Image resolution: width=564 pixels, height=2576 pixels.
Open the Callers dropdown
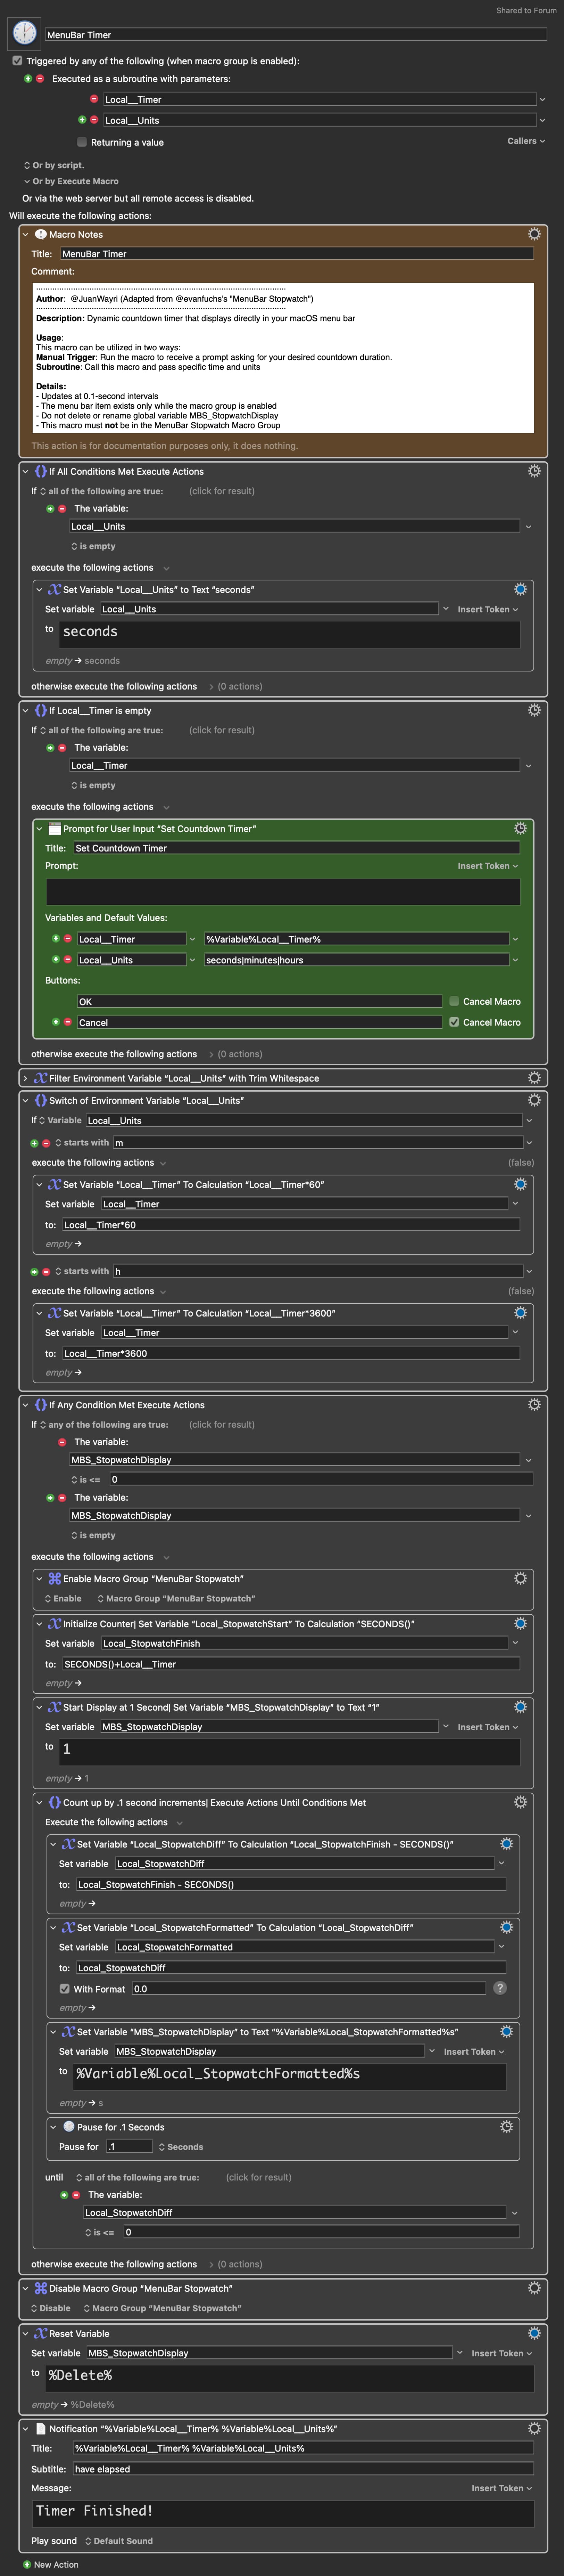click(x=525, y=141)
